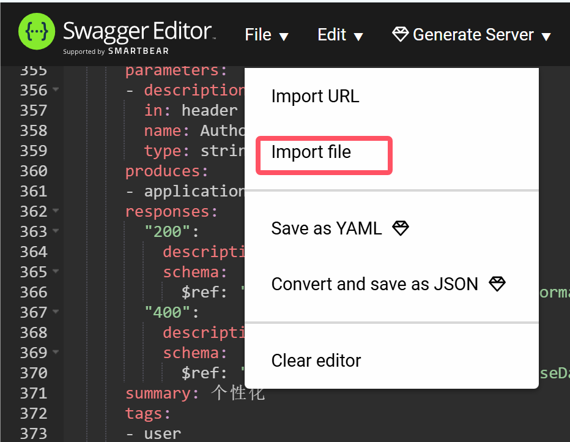
Task: Click the Swagger Editor title text
Action: pos(138,31)
